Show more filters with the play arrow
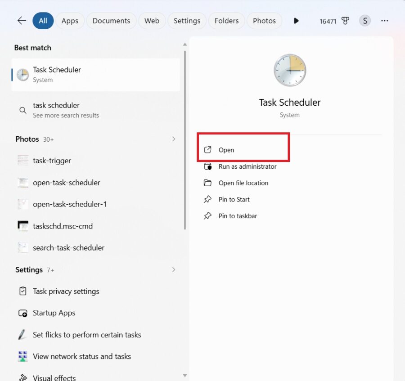 [x=296, y=21]
